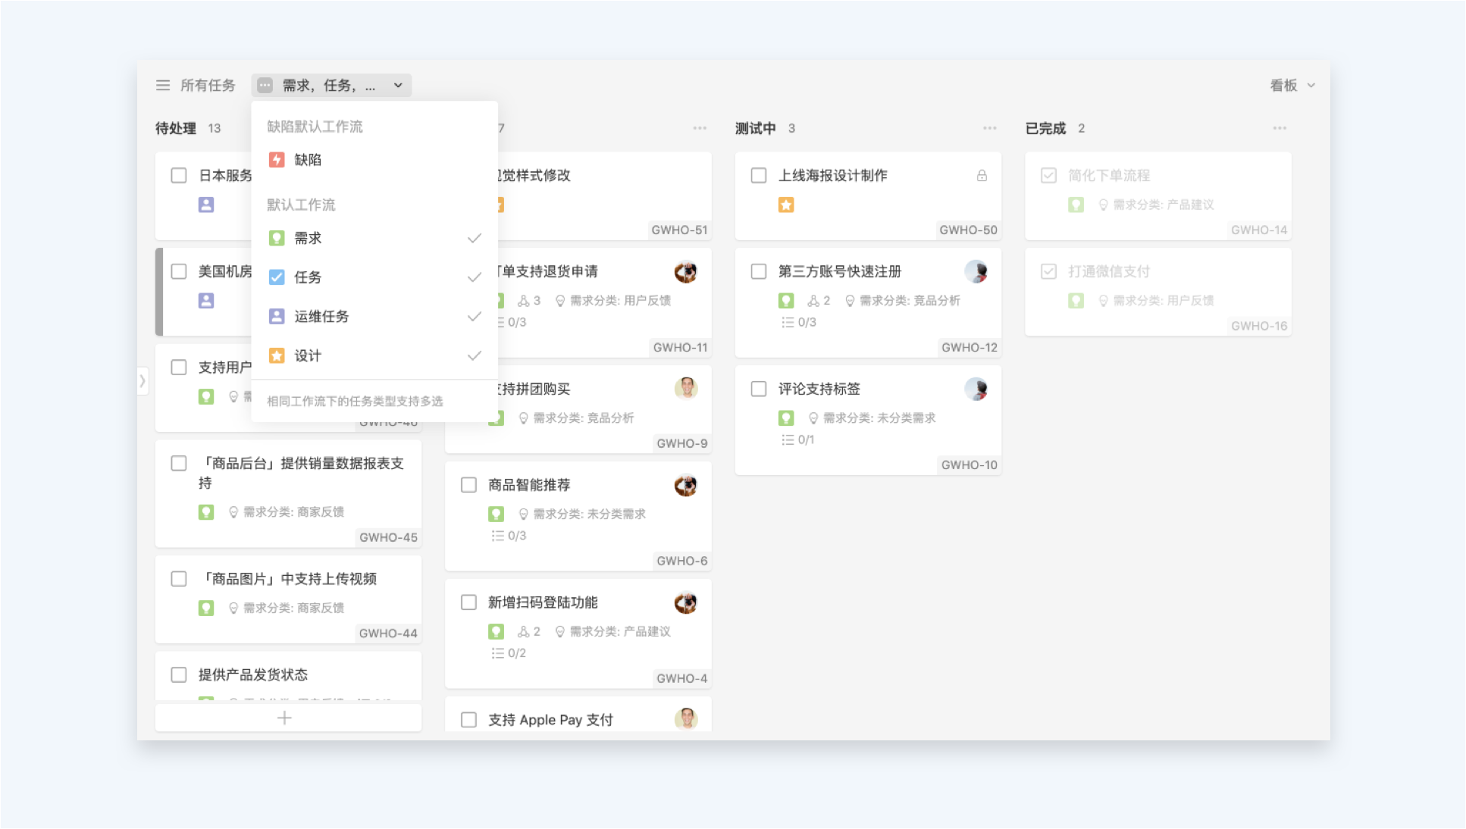The width and height of the screenshot is (1466, 829).
Task: Click the lock icon on 上线海报设计制作 card
Action: 982,176
